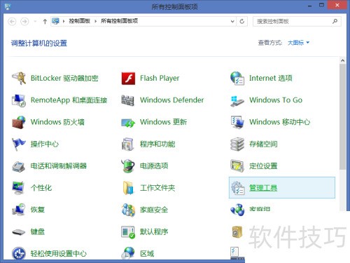Image resolution: width=350 pixels, height=263 pixels.
Task: Go up one level with Up arrow
Action: (x=45, y=22)
